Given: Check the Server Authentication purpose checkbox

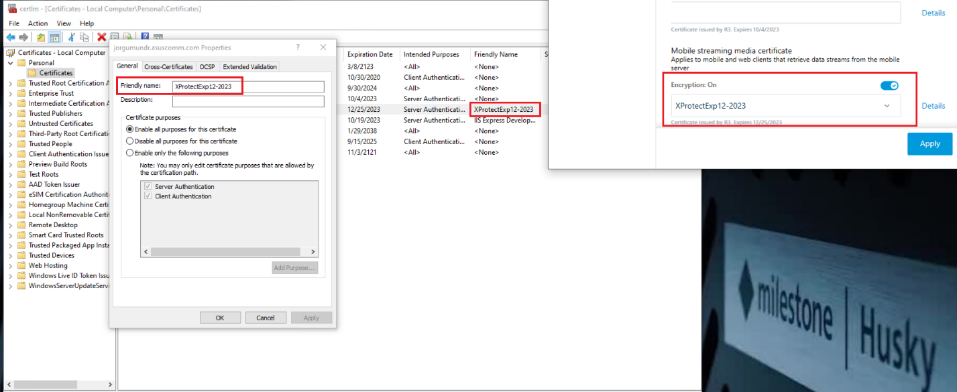Looking at the screenshot, I should [148, 186].
